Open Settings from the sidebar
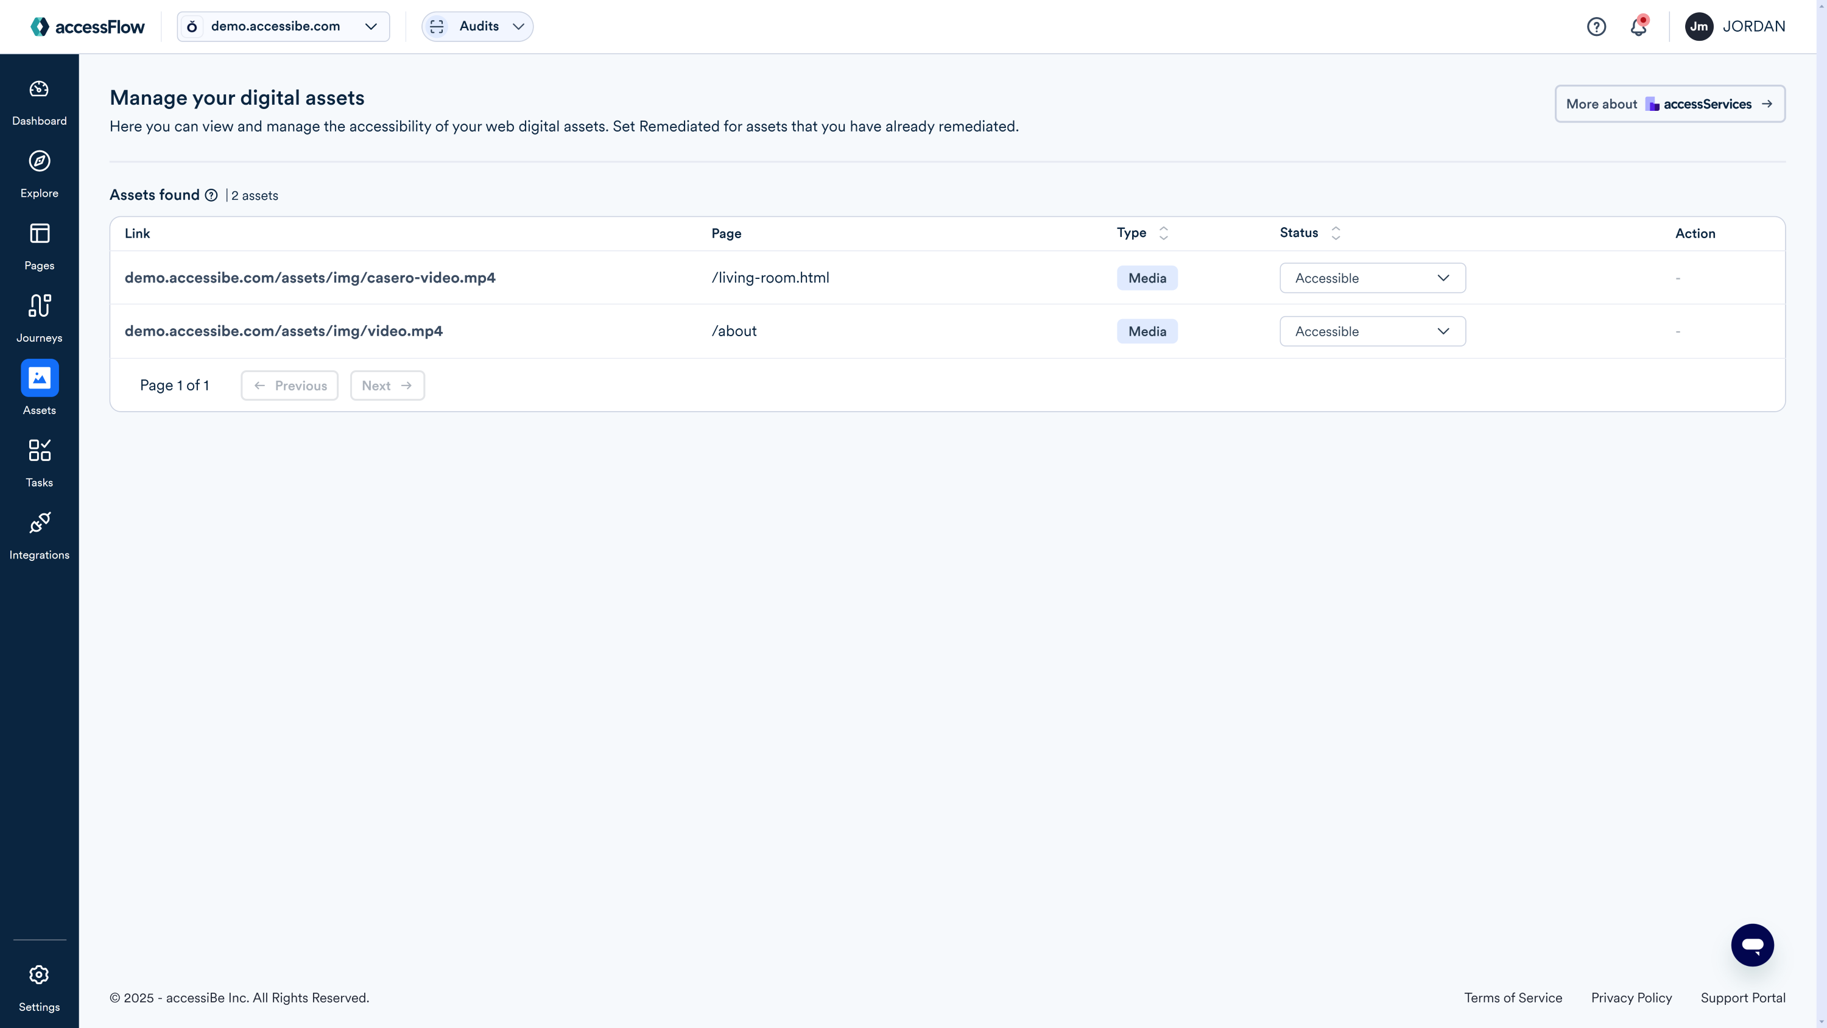This screenshot has width=1827, height=1028. click(x=39, y=986)
